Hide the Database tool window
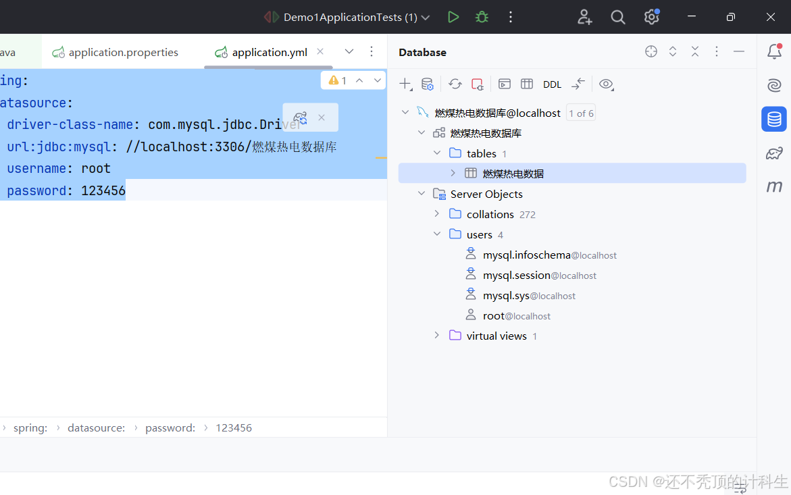The height and width of the screenshot is (495, 791). pyautogui.click(x=738, y=51)
